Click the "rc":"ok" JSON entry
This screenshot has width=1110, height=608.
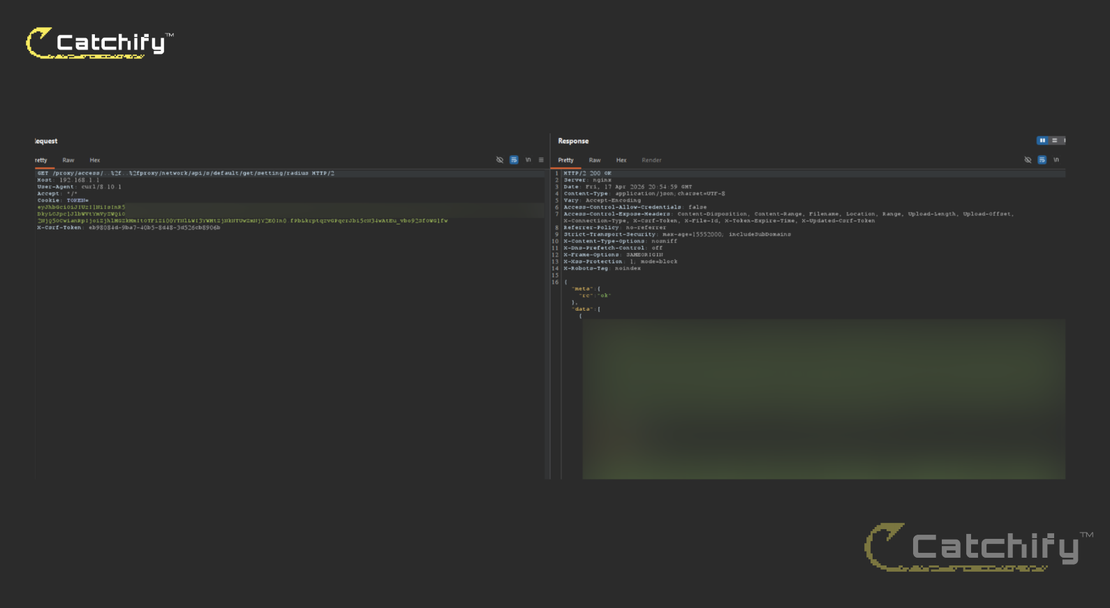click(595, 296)
